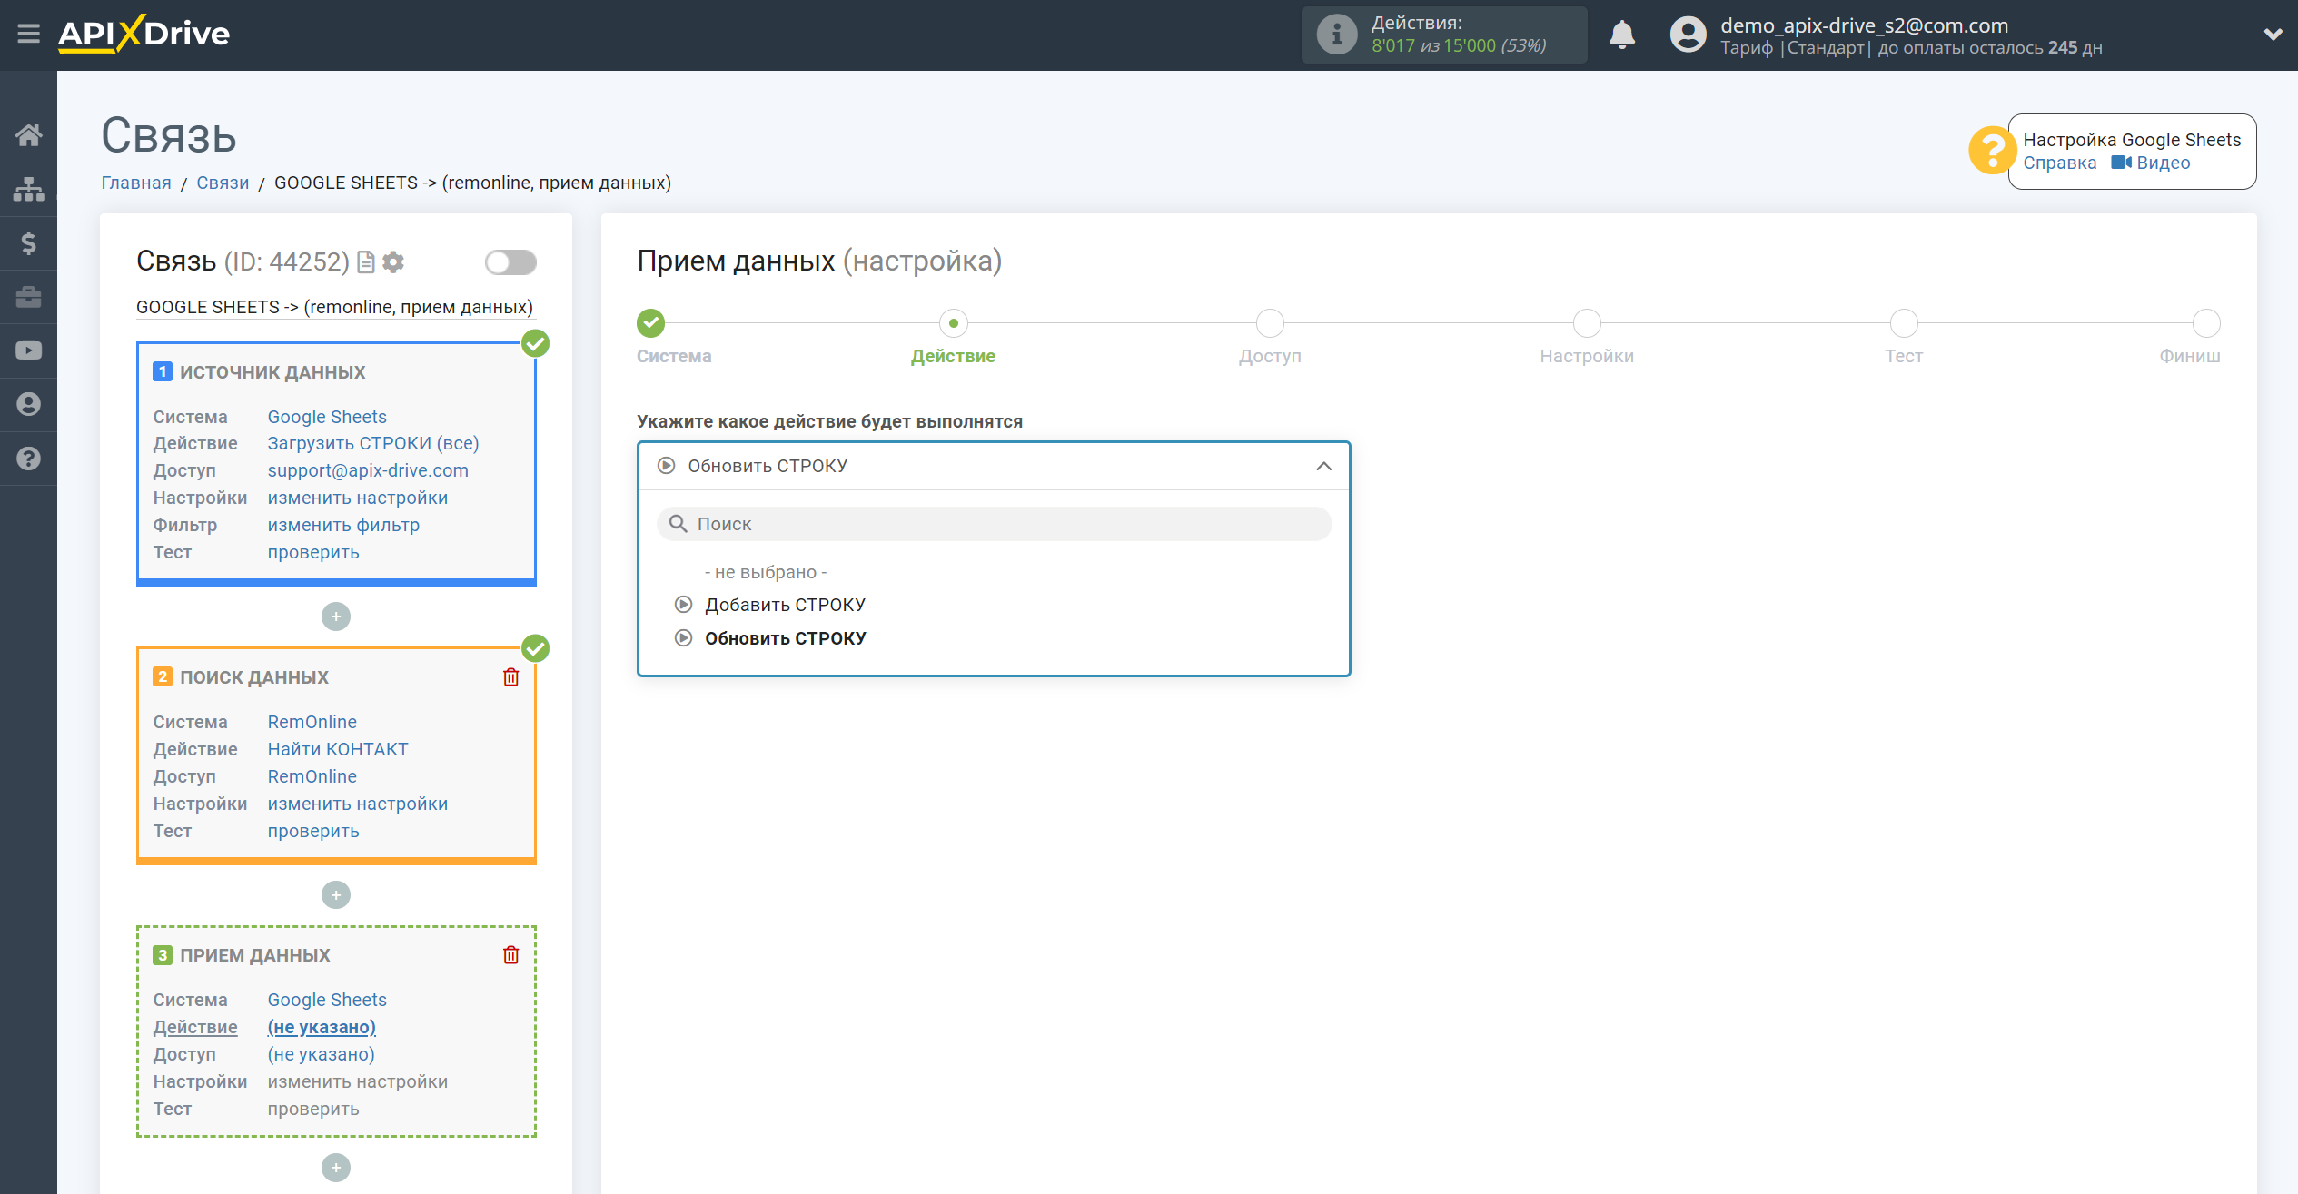2298x1194 pixels.
Task: Delete the ПОИСК ДАННЫХ block
Action: click(x=511, y=677)
